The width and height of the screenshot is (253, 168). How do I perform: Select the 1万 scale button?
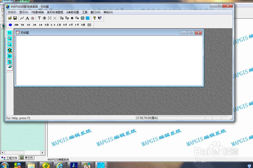coord(59,25)
